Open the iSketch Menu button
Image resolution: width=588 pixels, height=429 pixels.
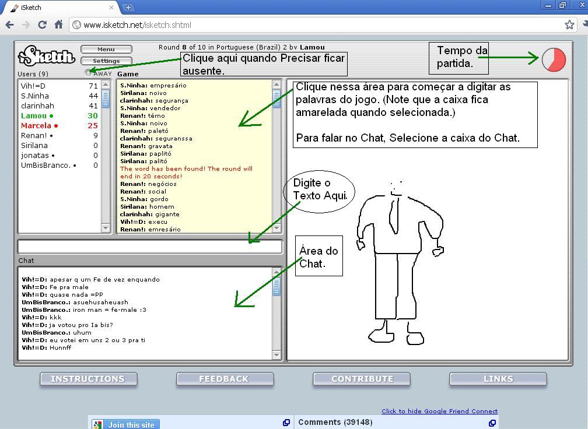point(106,50)
